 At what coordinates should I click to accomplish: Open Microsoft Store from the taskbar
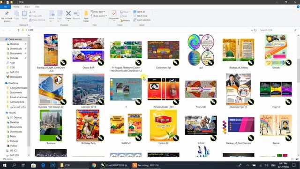pos(33,165)
